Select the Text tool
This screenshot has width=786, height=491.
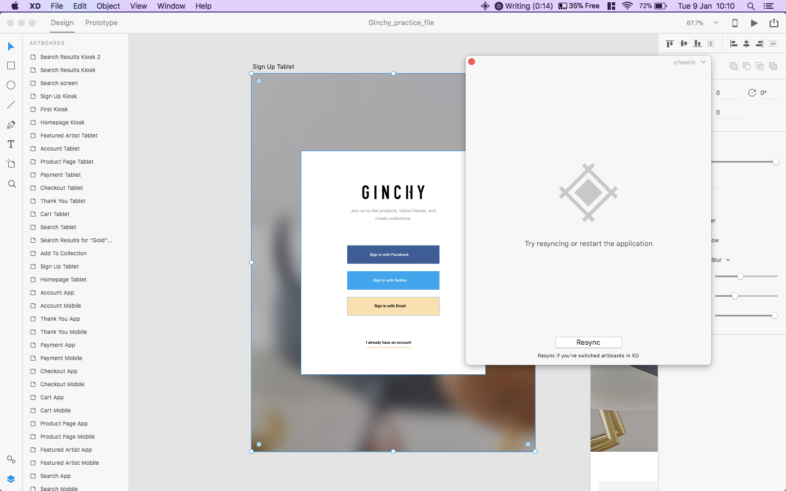pos(11,144)
